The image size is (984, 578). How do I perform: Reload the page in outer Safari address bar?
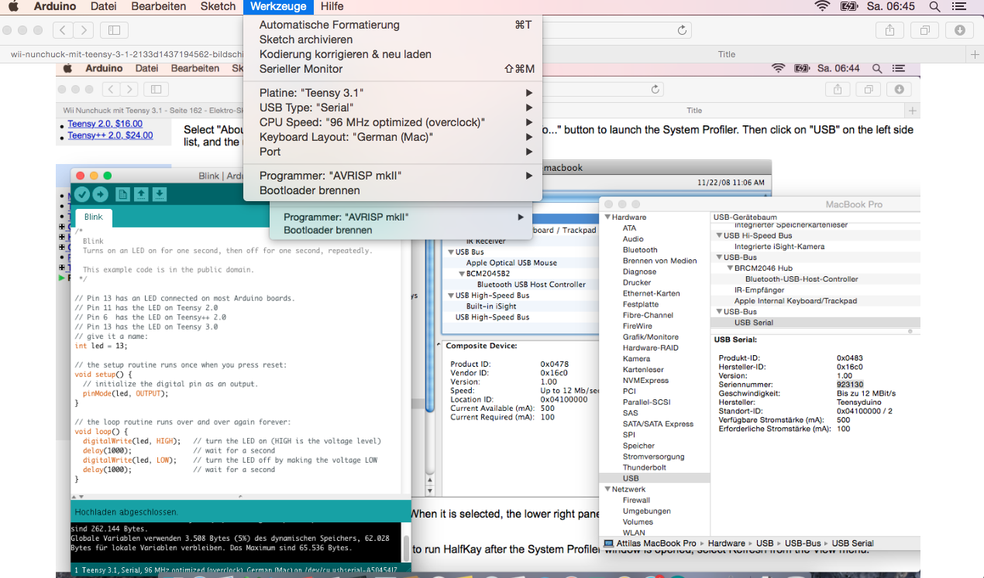[682, 29]
